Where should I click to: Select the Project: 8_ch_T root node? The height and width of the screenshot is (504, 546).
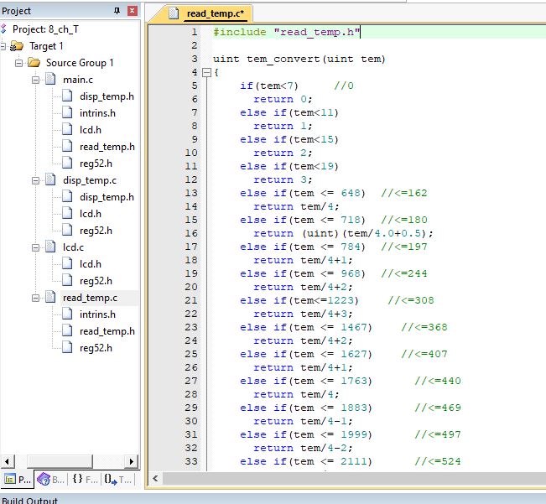[45, 29]
